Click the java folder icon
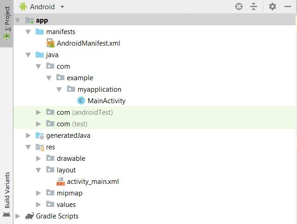This screenshot has height=224, width=297. click(x=40, y=55)
